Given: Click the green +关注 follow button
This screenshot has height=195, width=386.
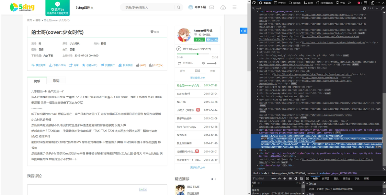Looking at the screenshot, I should click(199, 40).
